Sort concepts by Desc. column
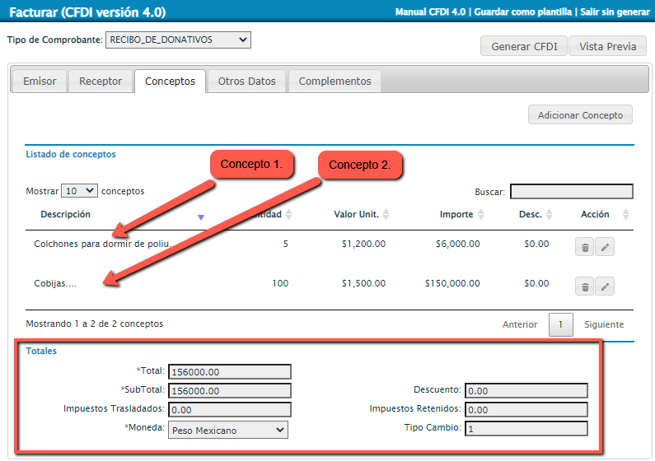 pos(550,215)
